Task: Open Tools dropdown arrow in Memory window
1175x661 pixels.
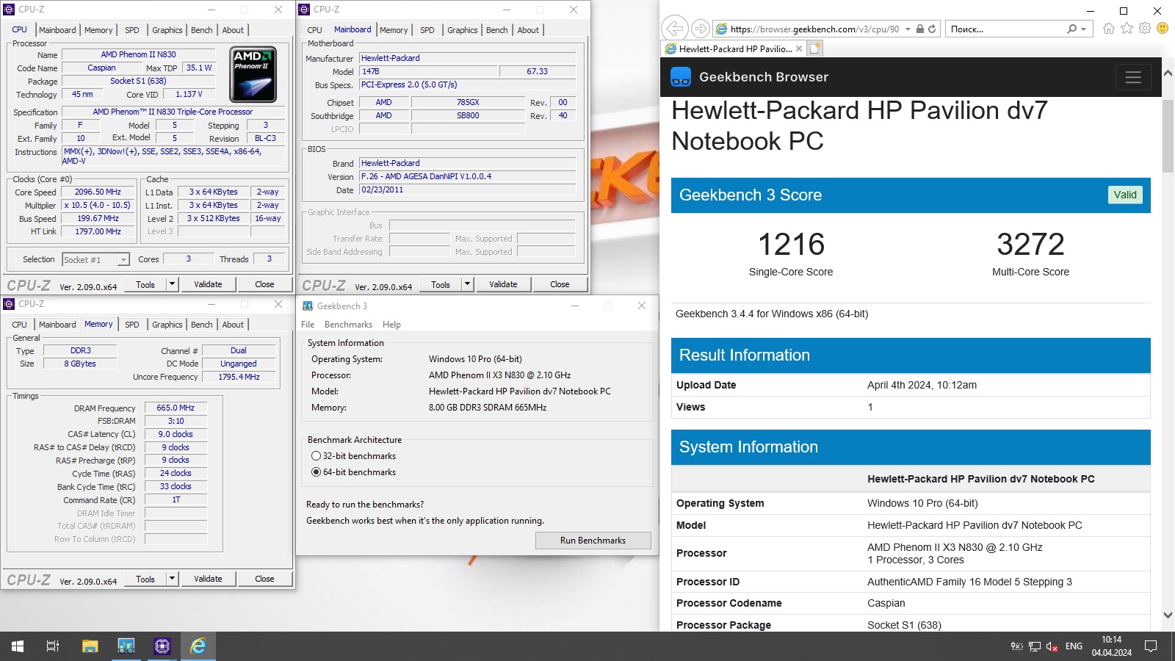Action: 172,579
